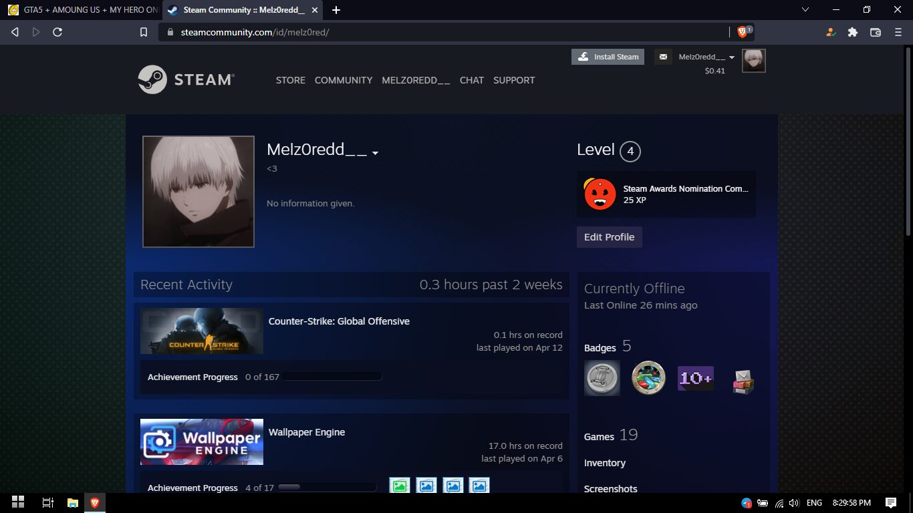
Task: Open the Brave Shields lion icon
Action: [742, 32]
